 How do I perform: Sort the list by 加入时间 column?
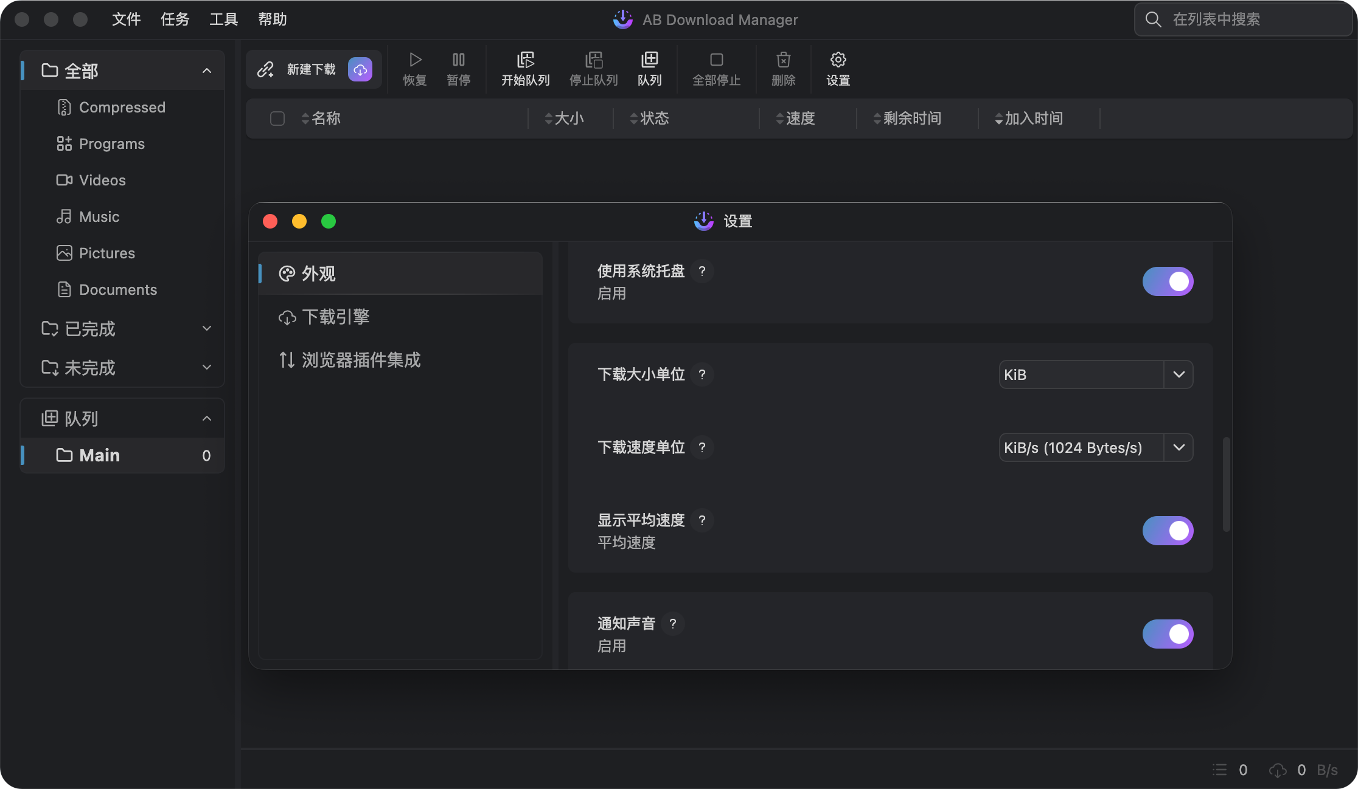point(1029,119)
